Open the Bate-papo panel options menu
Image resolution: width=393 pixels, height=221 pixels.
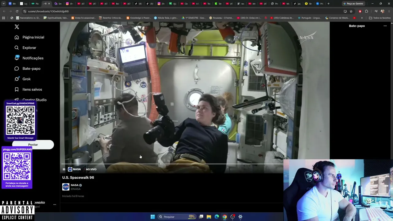tap(385, 26)
